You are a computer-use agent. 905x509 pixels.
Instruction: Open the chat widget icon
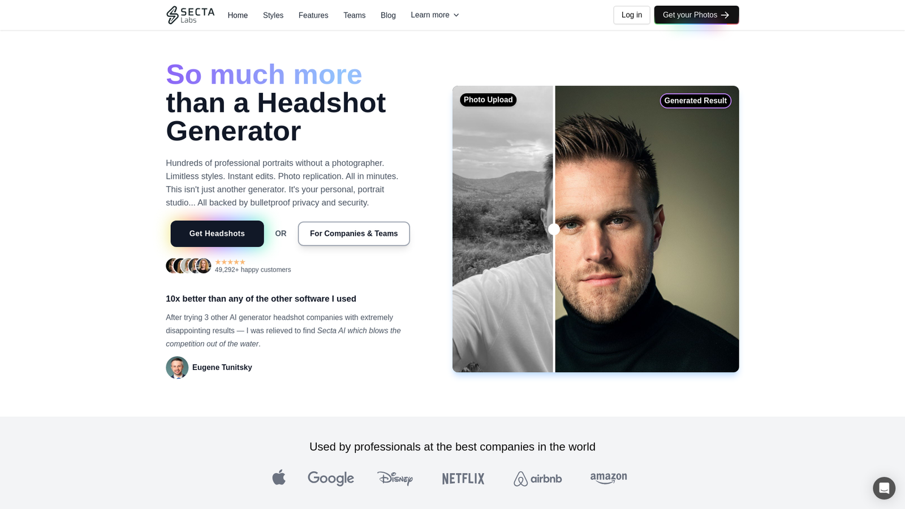pyautogui.click(x=884, y=488)
